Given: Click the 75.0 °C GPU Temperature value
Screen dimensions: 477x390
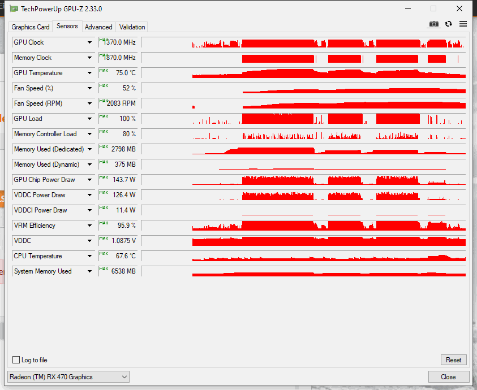Looking at the screenshot, I should coord(118,73).
